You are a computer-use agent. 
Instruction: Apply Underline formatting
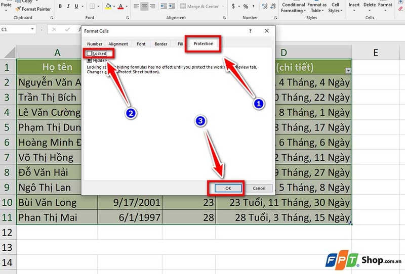[76, 6]
